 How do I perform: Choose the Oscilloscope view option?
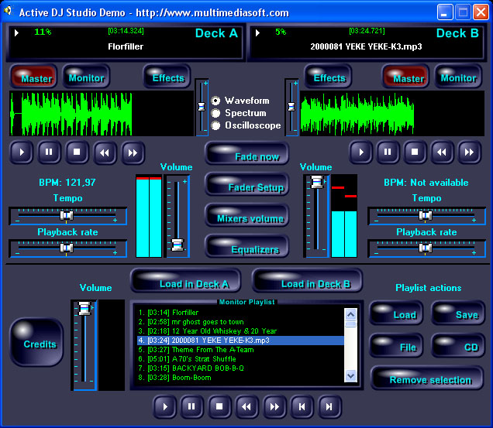coord(216,125)
